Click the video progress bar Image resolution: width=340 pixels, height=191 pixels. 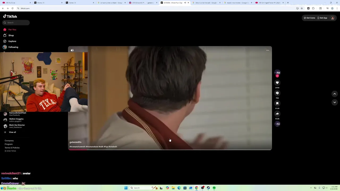pos(170,150)
